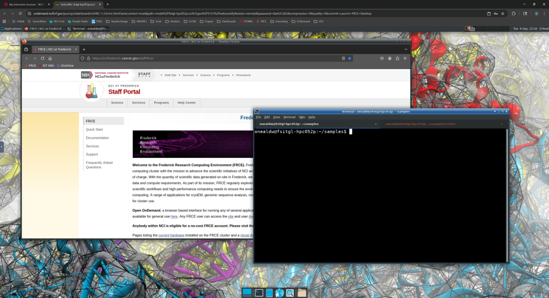Open the new tab in Firefox

click(84, 49)
